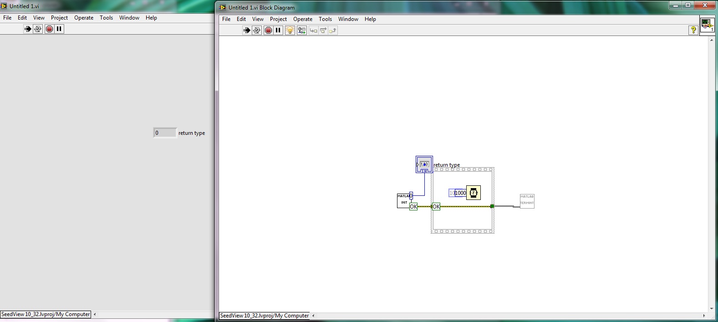Click the Step Into button
The width and height of the screenshot is (718, 322).
pos(313,31)
